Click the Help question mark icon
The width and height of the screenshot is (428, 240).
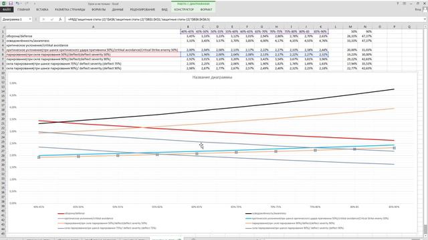click(x=397, y=3)
